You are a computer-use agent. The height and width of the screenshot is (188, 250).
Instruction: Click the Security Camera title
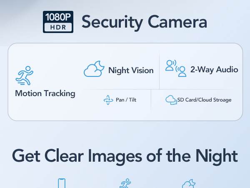click(x=144, y=22)
